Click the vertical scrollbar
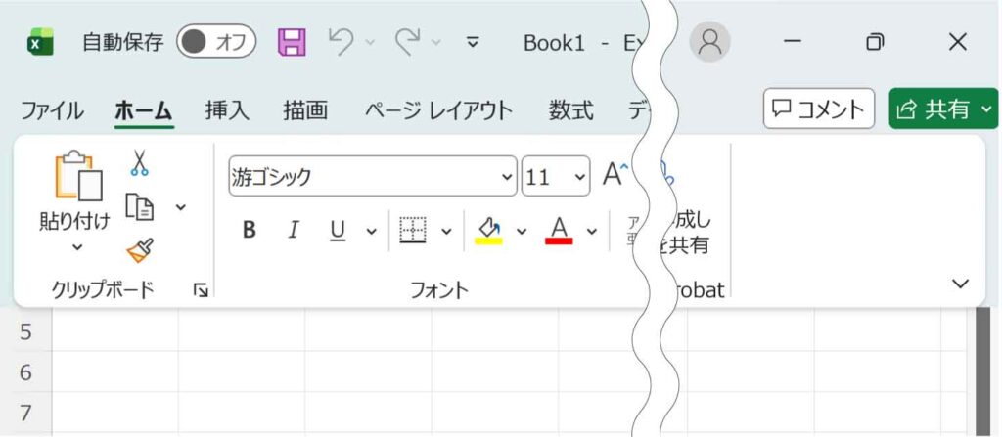Screen dimensions: 1002x437 tap(981, 371)
